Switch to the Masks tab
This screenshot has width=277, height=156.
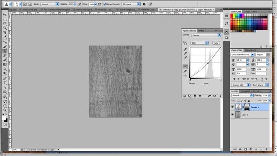[x=201, y=31]
